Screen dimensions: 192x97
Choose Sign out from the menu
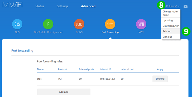pyautogui.click(x=171, y=37)
